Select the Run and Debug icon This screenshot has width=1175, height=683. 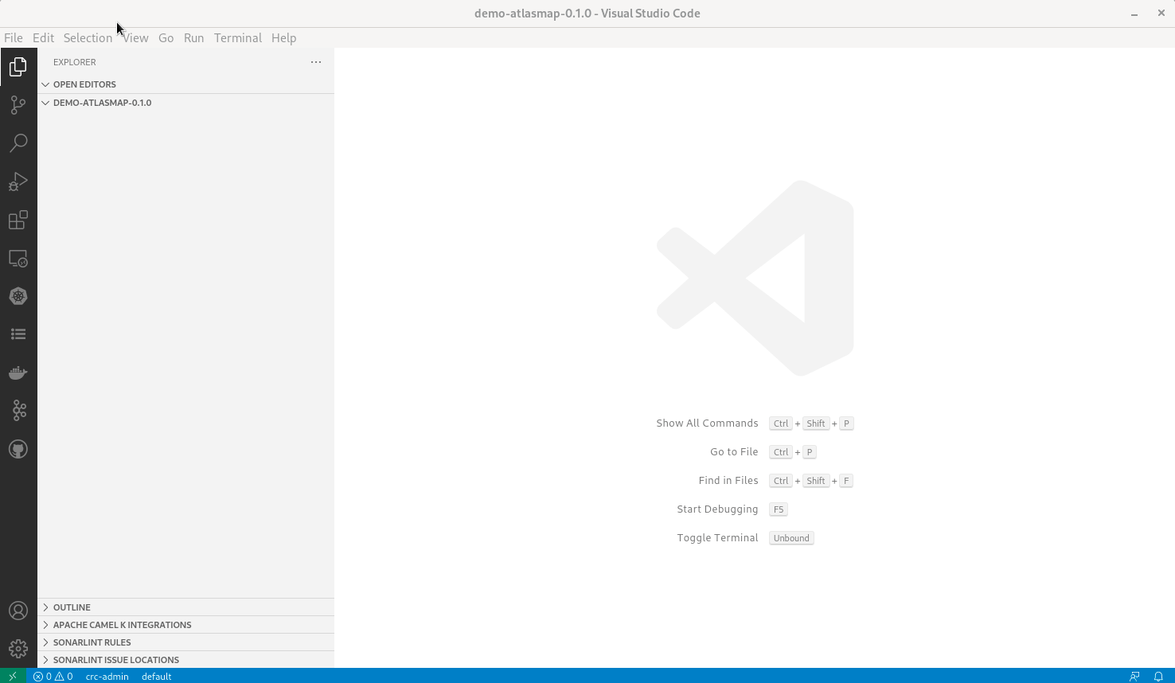pyautogui.click(x=19, y=181)
